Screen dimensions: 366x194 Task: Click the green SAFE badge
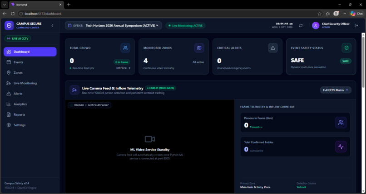point(346,62)
